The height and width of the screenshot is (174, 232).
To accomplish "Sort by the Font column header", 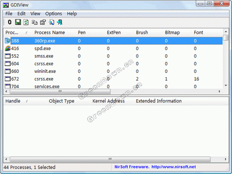I will tap(206, 32).
